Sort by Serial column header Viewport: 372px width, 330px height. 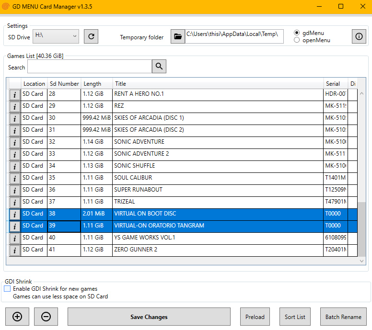[x=336, y=84]
